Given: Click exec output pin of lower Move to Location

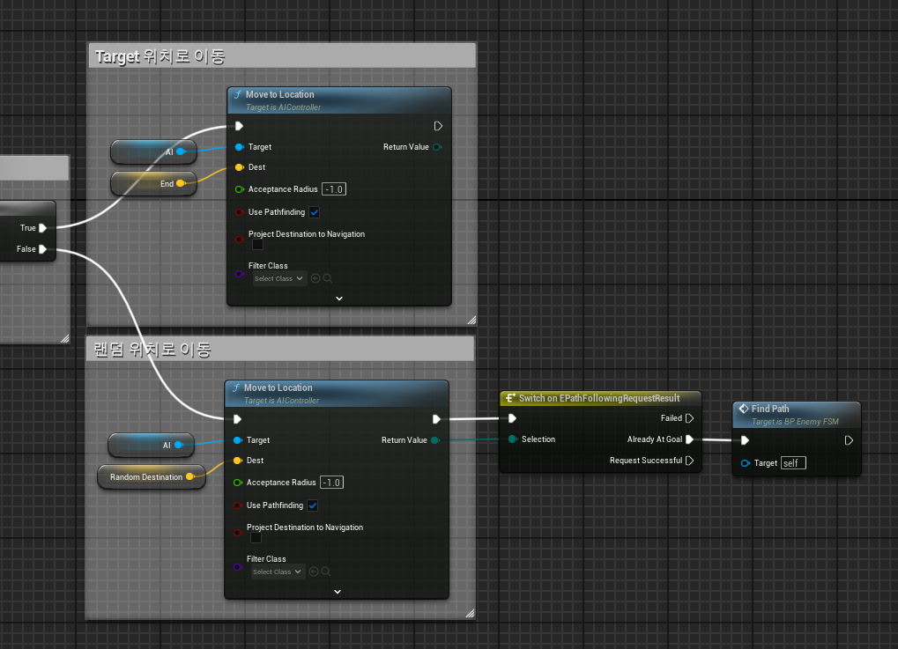Looking at the screenshot, I should 436,419.
